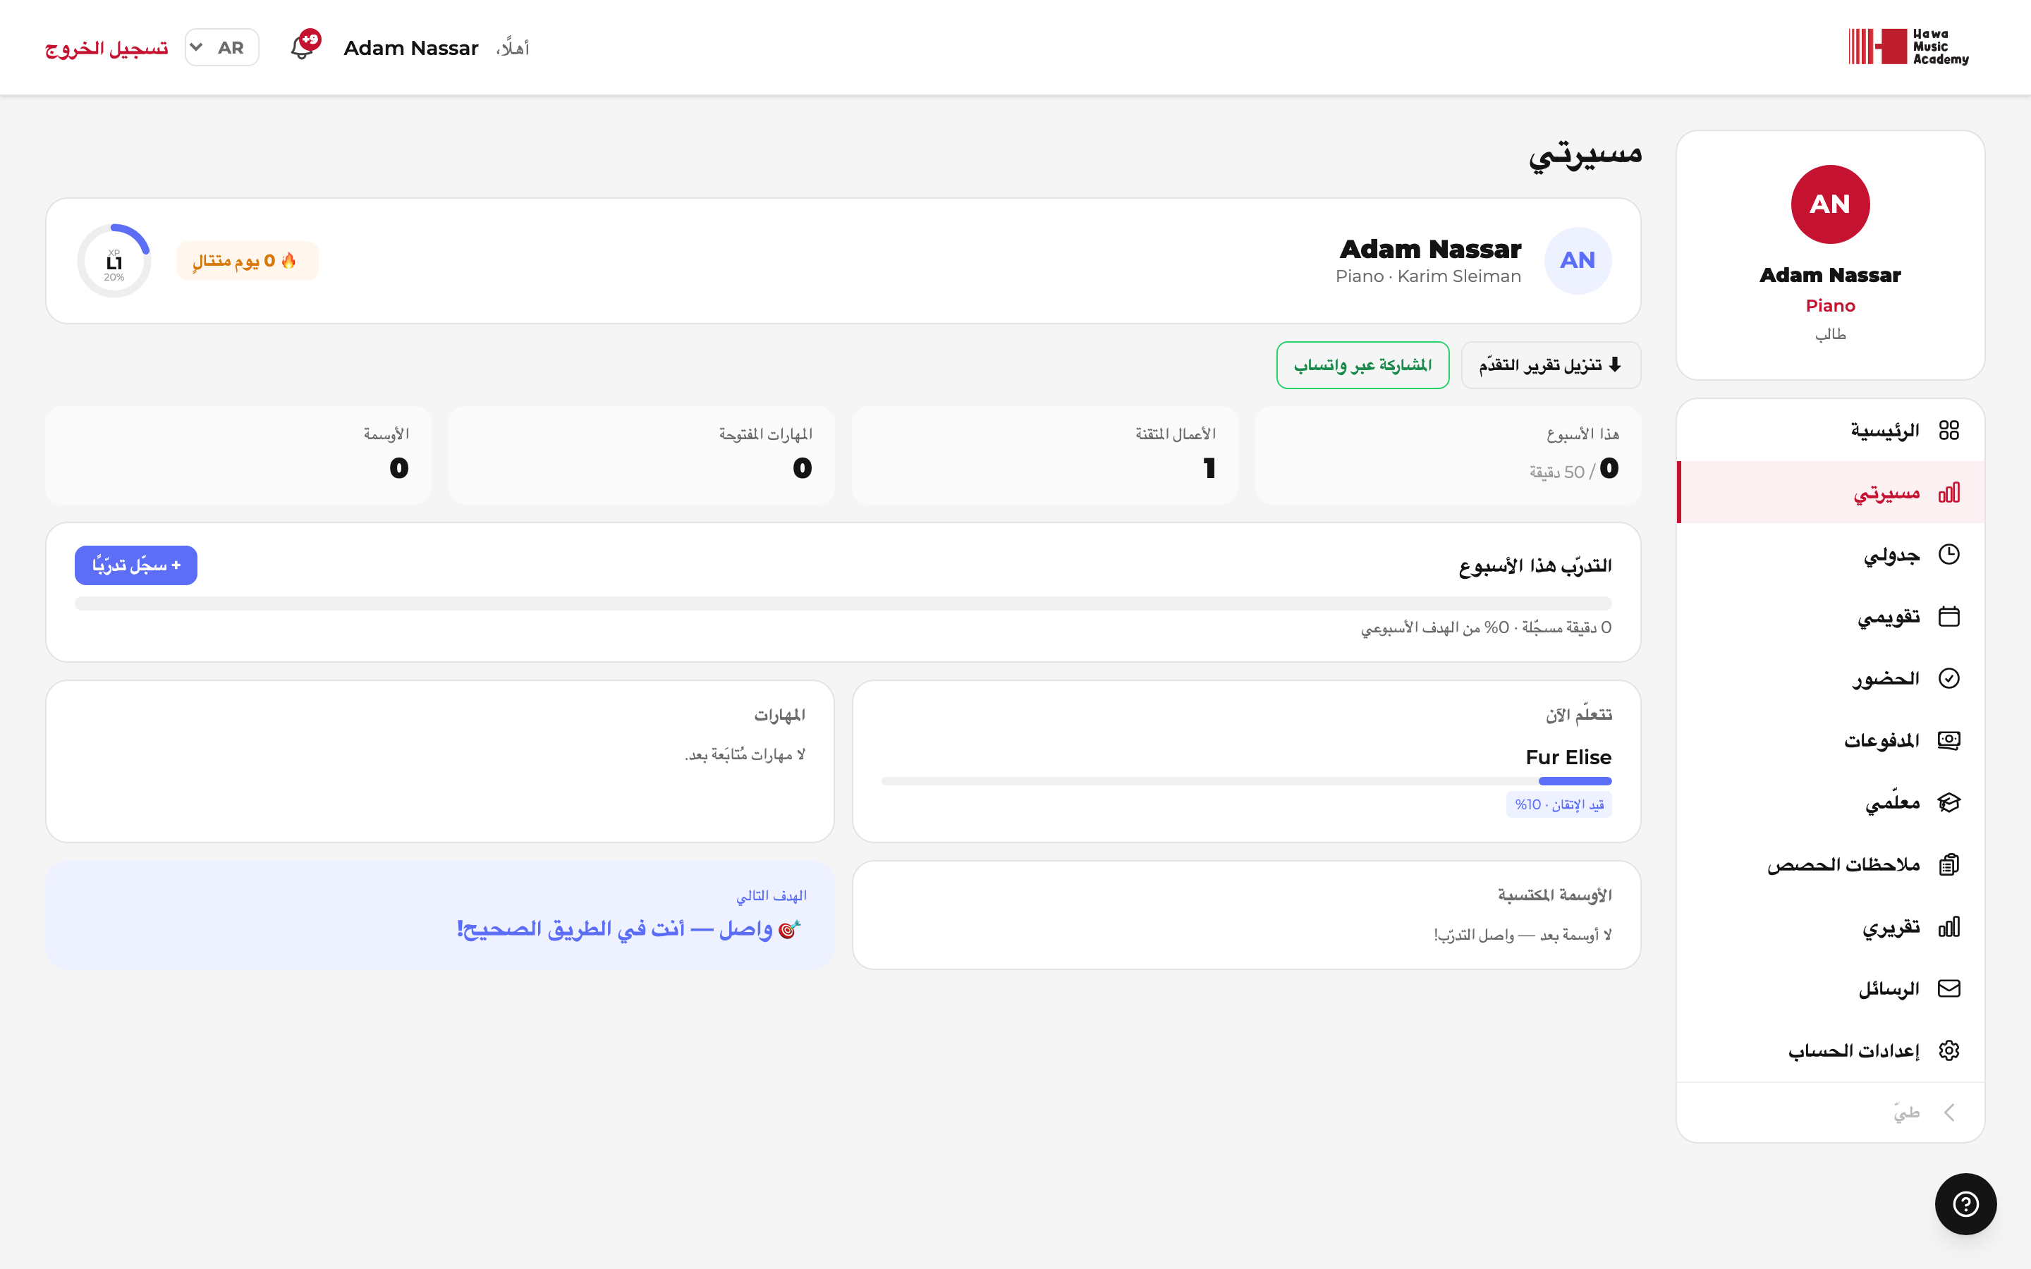
Task: Click the Hawa Music Academy logo
Action: pyautogui.click(x=1908, y=46)
